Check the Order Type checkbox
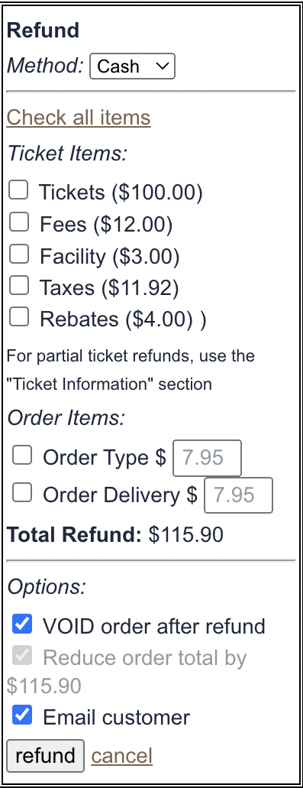 (22, 456)
